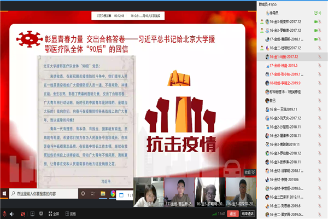Select member 16-金材 201906

(292, 180)
